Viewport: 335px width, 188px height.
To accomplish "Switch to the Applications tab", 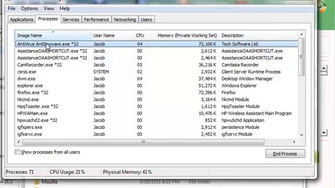I will pyautogui.click(x=21, y=20).
